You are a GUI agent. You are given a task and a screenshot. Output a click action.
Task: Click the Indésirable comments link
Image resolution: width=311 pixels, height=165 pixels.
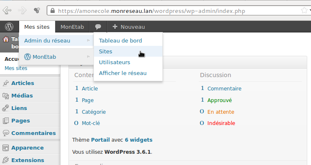[221, 123]
